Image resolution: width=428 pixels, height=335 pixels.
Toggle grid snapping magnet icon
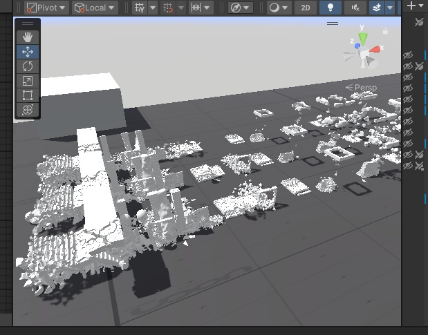[x=168, y=8]
